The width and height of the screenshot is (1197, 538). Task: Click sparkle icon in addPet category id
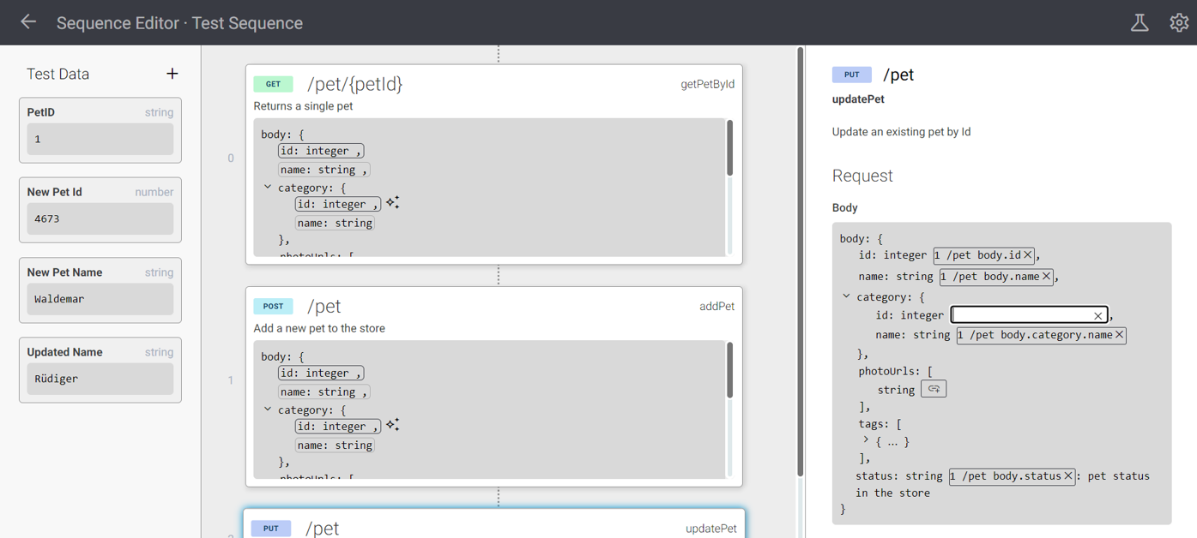[x=392, y=424]
